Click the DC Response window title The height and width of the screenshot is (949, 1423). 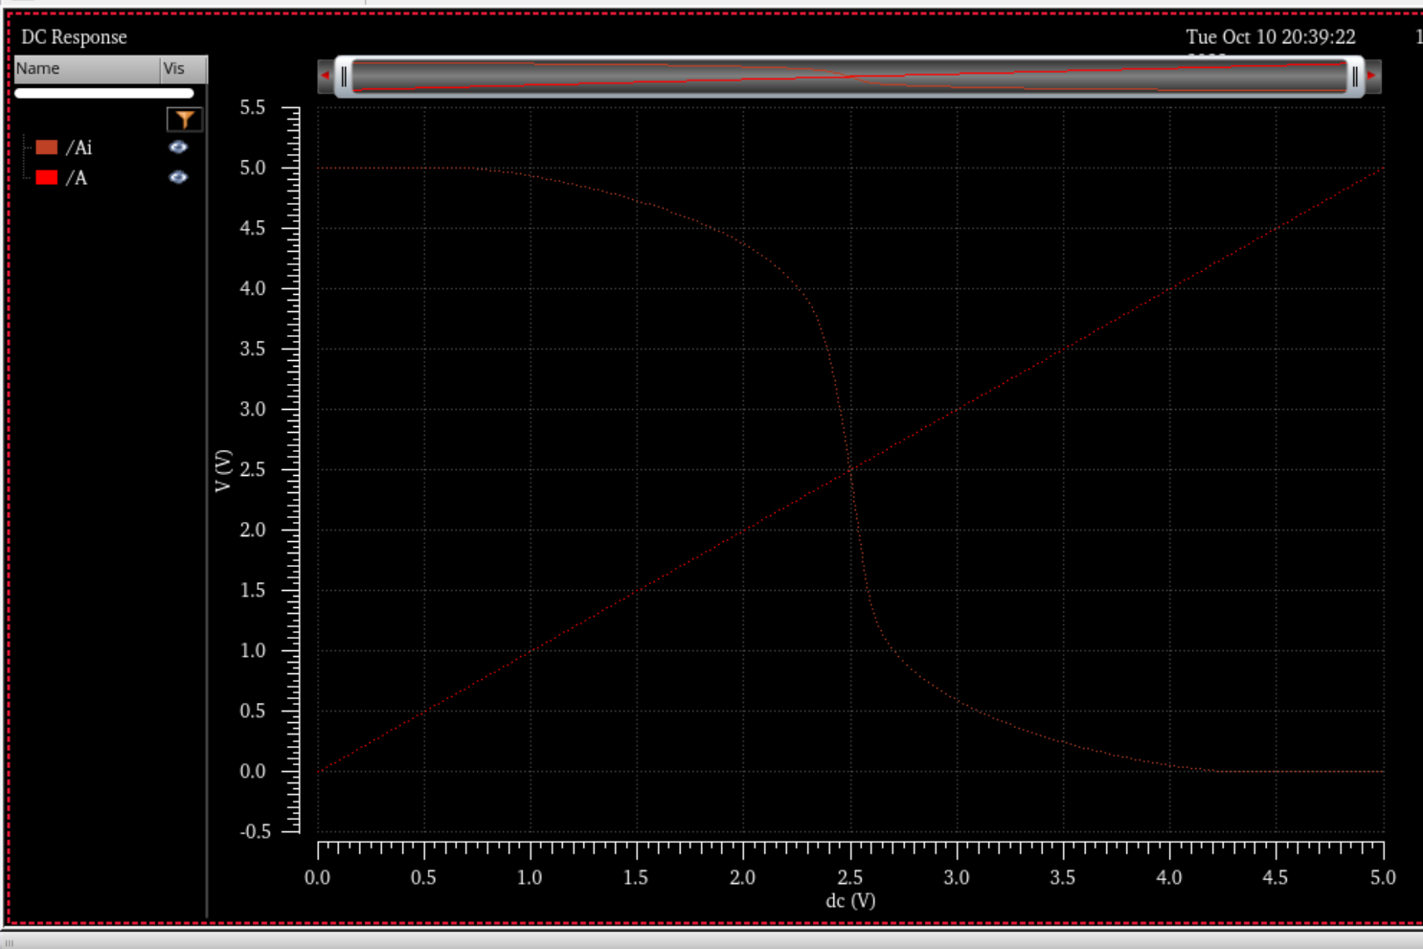point(74,37)
